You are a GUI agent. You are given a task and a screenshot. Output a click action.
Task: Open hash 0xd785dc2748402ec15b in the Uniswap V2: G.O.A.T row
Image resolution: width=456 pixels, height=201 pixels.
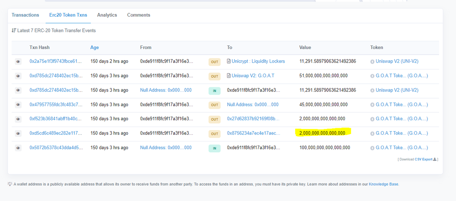coord(56,75)
